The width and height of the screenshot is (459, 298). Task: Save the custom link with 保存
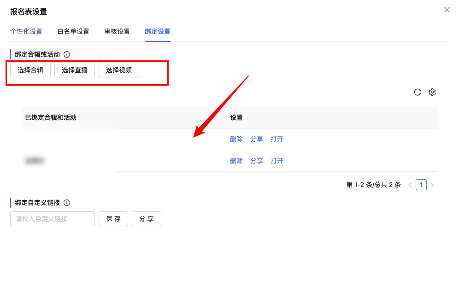coord(113,219)
